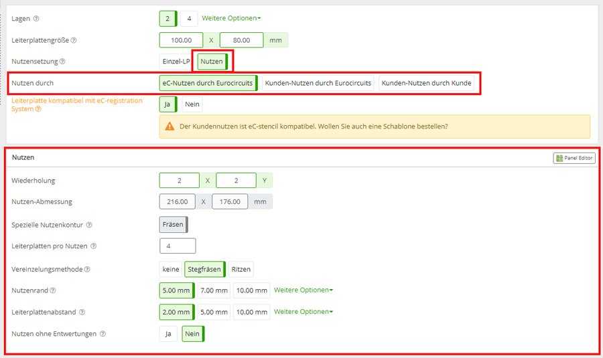Edit Wiederholung X repeat field
Screen dimensions: 603x358
179,180
